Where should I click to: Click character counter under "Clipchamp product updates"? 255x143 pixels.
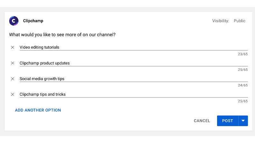243,70
